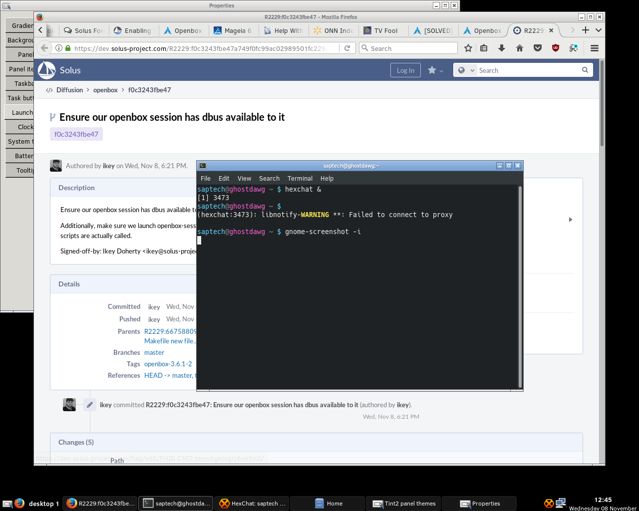The height and width of the screenshot is (511, 639).
Task: Reload the page with the refresh icon
Action: [347, 48]
